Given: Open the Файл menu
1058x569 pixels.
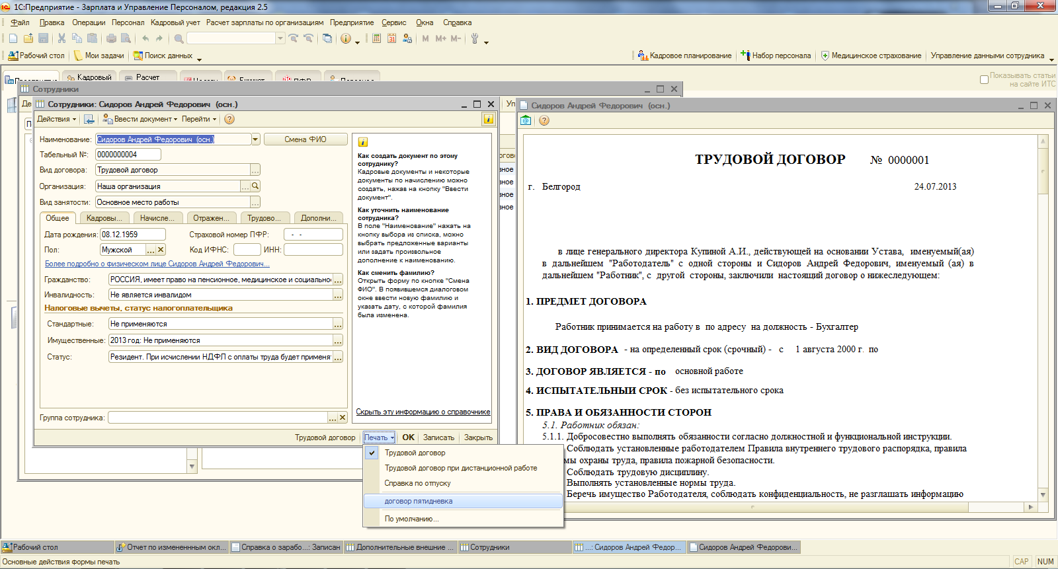Looking at the screenshot, I should click(x=20, y=22).
